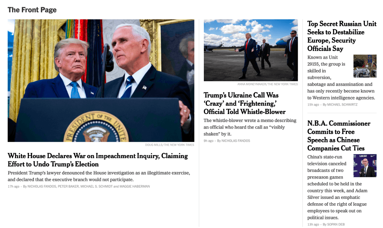383x228 pixels.
Task: Read the 'Trump's Ukraine Call Was Crazy' headline
Action: (x=244, y=103)
